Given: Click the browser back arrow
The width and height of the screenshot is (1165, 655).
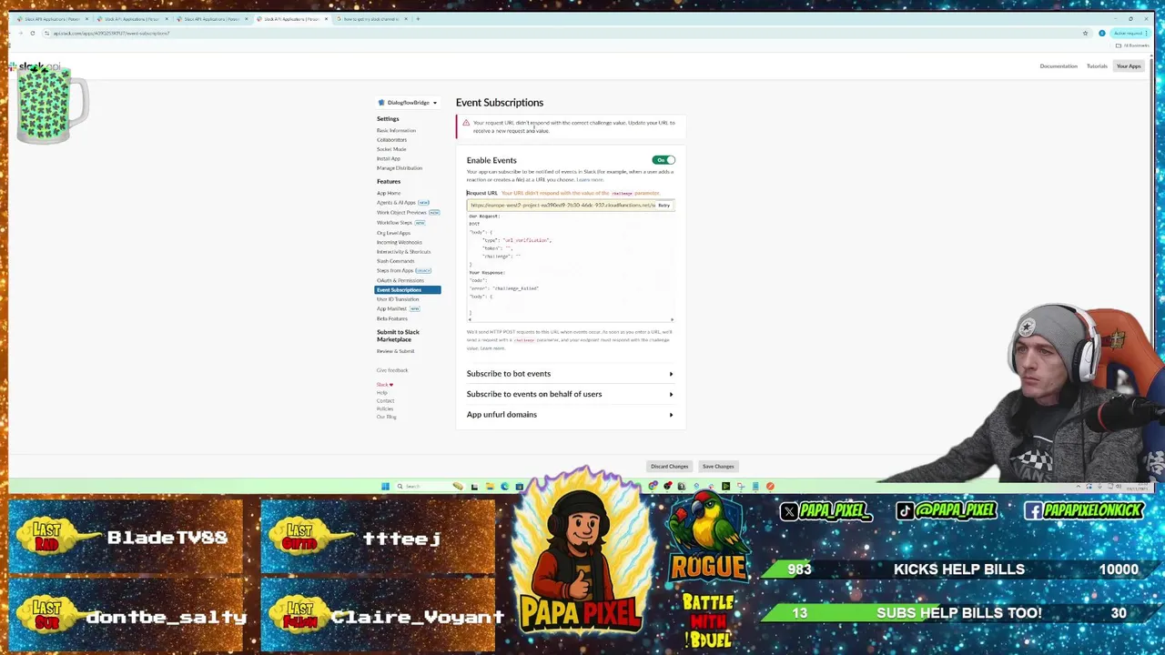Looking at the screenshot, I should [8, 34].
